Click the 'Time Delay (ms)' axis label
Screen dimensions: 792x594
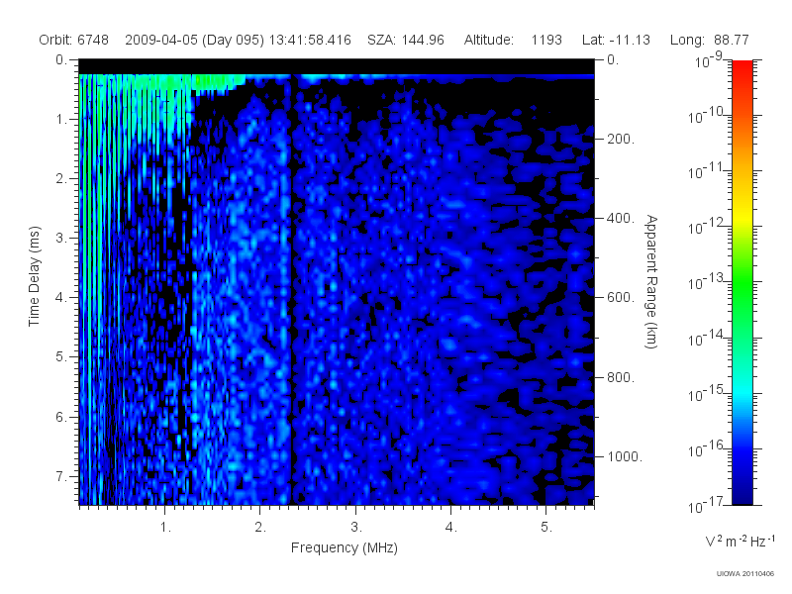tap(34, 276)
